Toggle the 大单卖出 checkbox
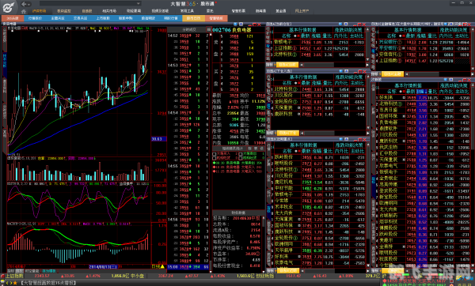Viewport: 475px width, 286px height. [x=240, y=154]
